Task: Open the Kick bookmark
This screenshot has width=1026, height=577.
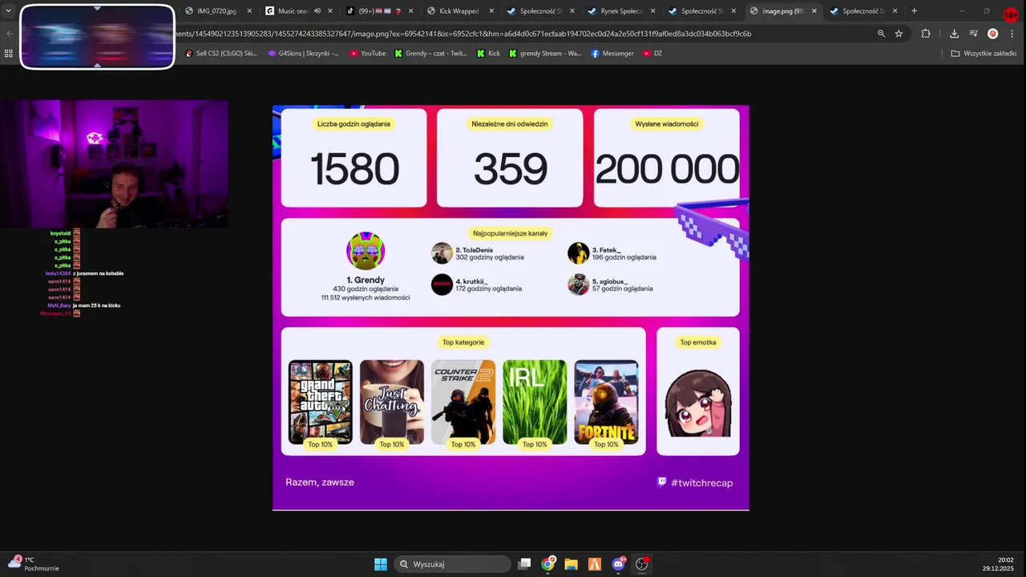Action: (488, 54)
